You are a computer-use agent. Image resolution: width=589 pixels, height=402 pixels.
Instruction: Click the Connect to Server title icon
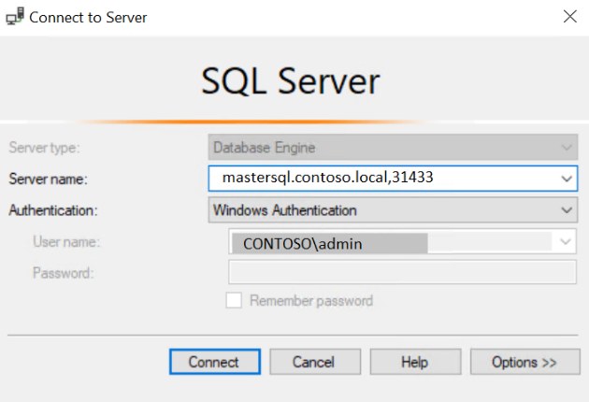click(15, 17)
